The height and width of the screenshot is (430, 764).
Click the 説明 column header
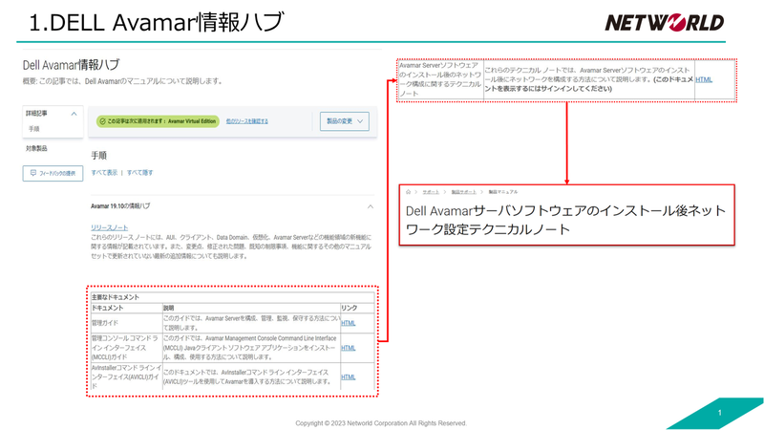251,308
